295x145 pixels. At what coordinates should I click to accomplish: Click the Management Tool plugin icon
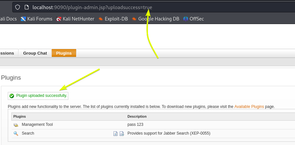click(x=16, y=125)
